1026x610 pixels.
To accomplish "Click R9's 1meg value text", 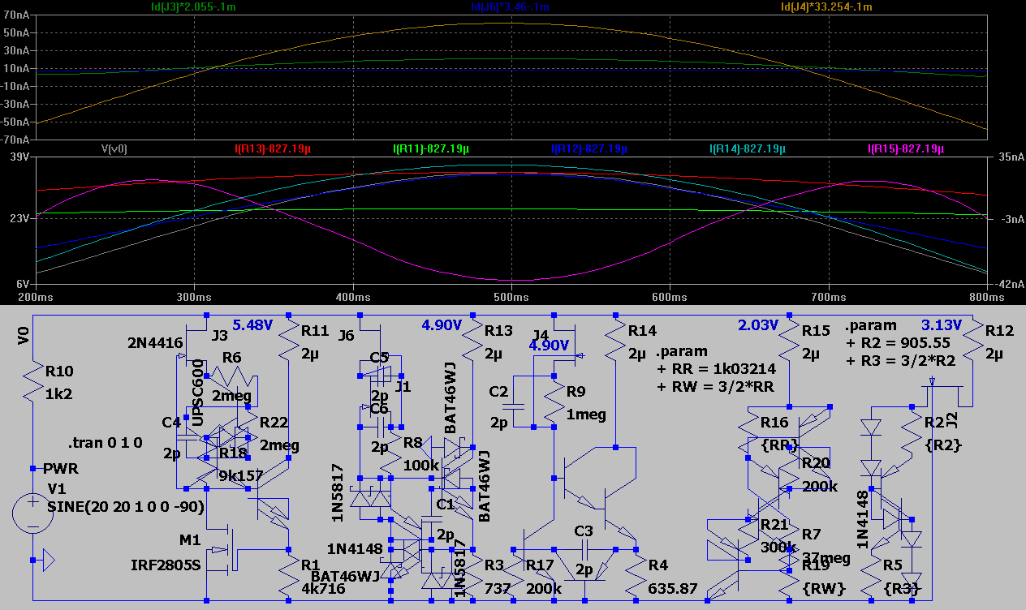I will point(586,415).
